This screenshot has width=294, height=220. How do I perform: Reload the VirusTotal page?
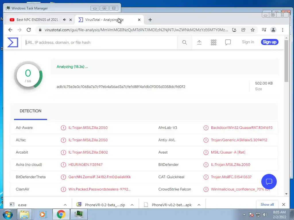pos(29,30)
